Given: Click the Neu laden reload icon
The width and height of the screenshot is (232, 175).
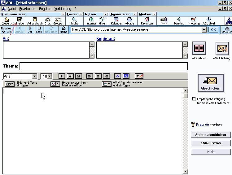Looking at the screenshot, I should (51, 30).
